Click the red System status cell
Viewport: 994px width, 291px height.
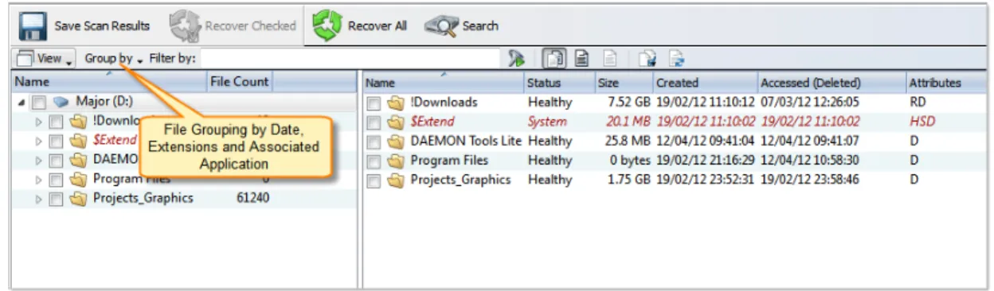coord(547,122)
